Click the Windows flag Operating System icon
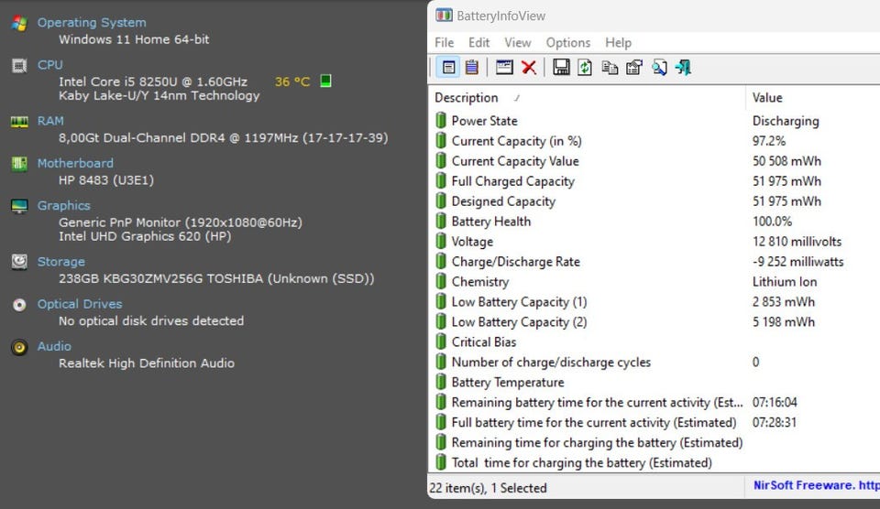The width and height of the screenshot is (880, 509). tap(19, 23)
